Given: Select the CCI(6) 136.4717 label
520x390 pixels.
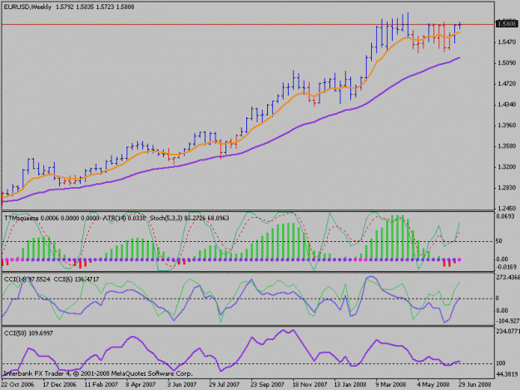Looking at the screenshot, I should [76, 279].
